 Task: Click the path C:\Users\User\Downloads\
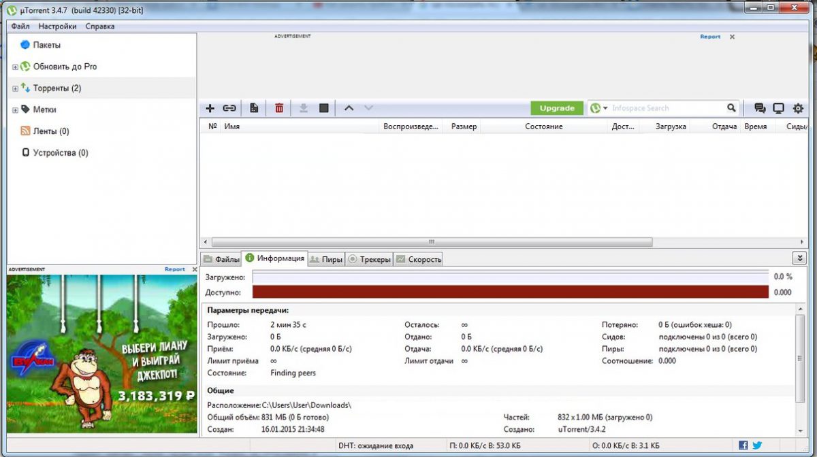coord(306,405)
